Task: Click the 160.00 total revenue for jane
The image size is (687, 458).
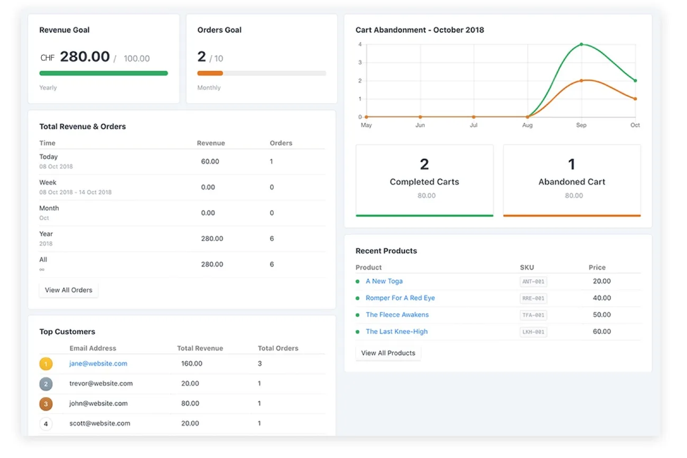Action: 192,363
